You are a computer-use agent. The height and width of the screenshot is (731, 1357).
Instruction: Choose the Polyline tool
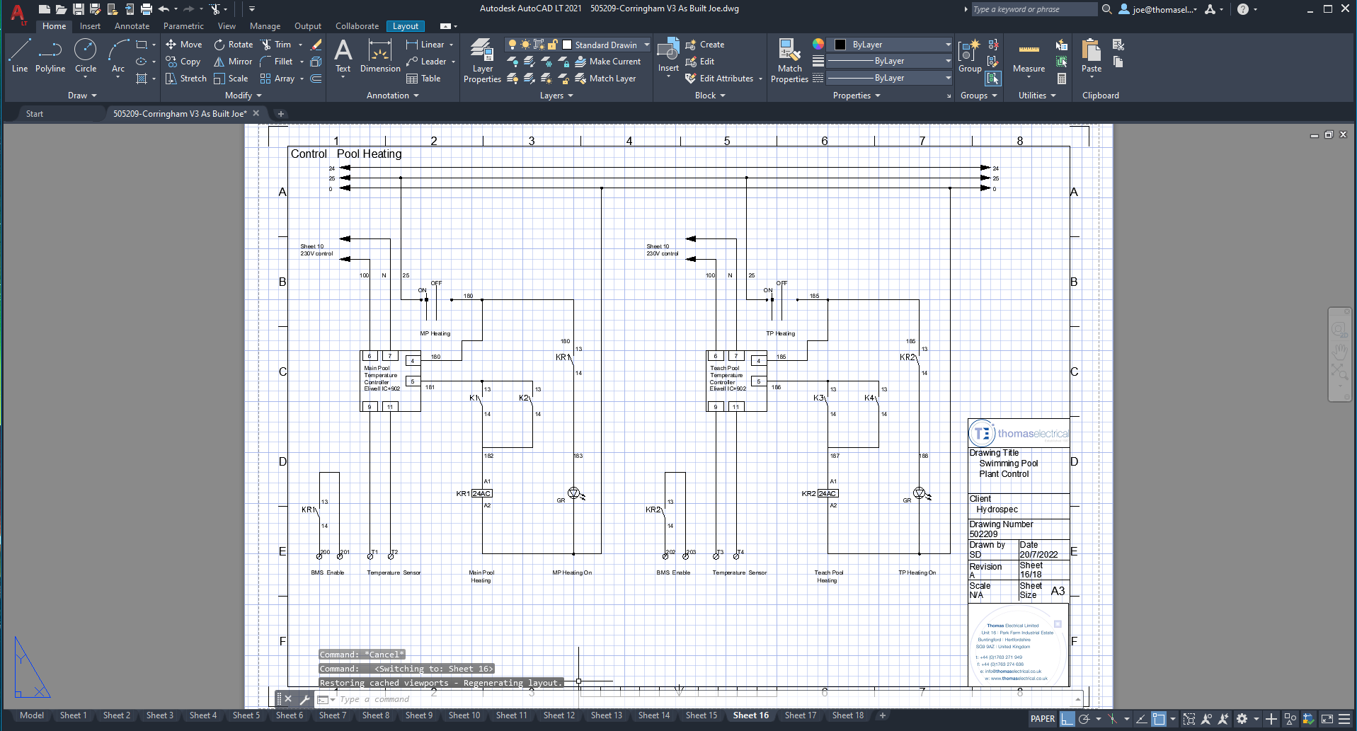coord(50,56)
